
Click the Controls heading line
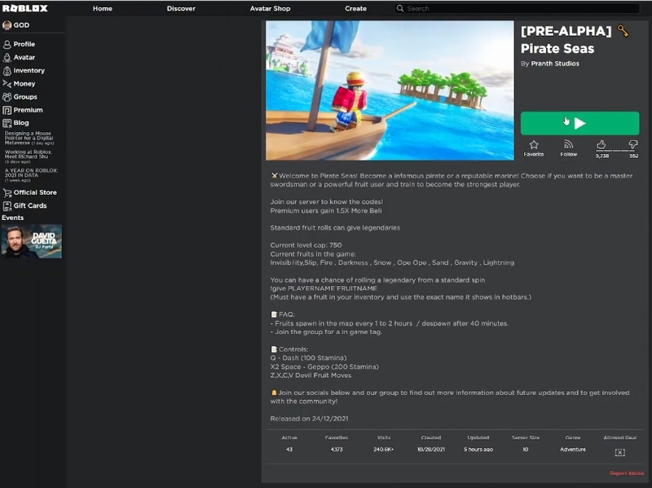(x=289, y=350)
